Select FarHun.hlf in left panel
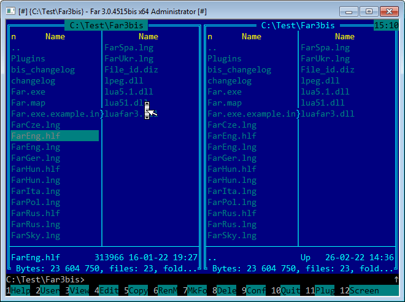The image size is (405, 302). click(36, 169)
